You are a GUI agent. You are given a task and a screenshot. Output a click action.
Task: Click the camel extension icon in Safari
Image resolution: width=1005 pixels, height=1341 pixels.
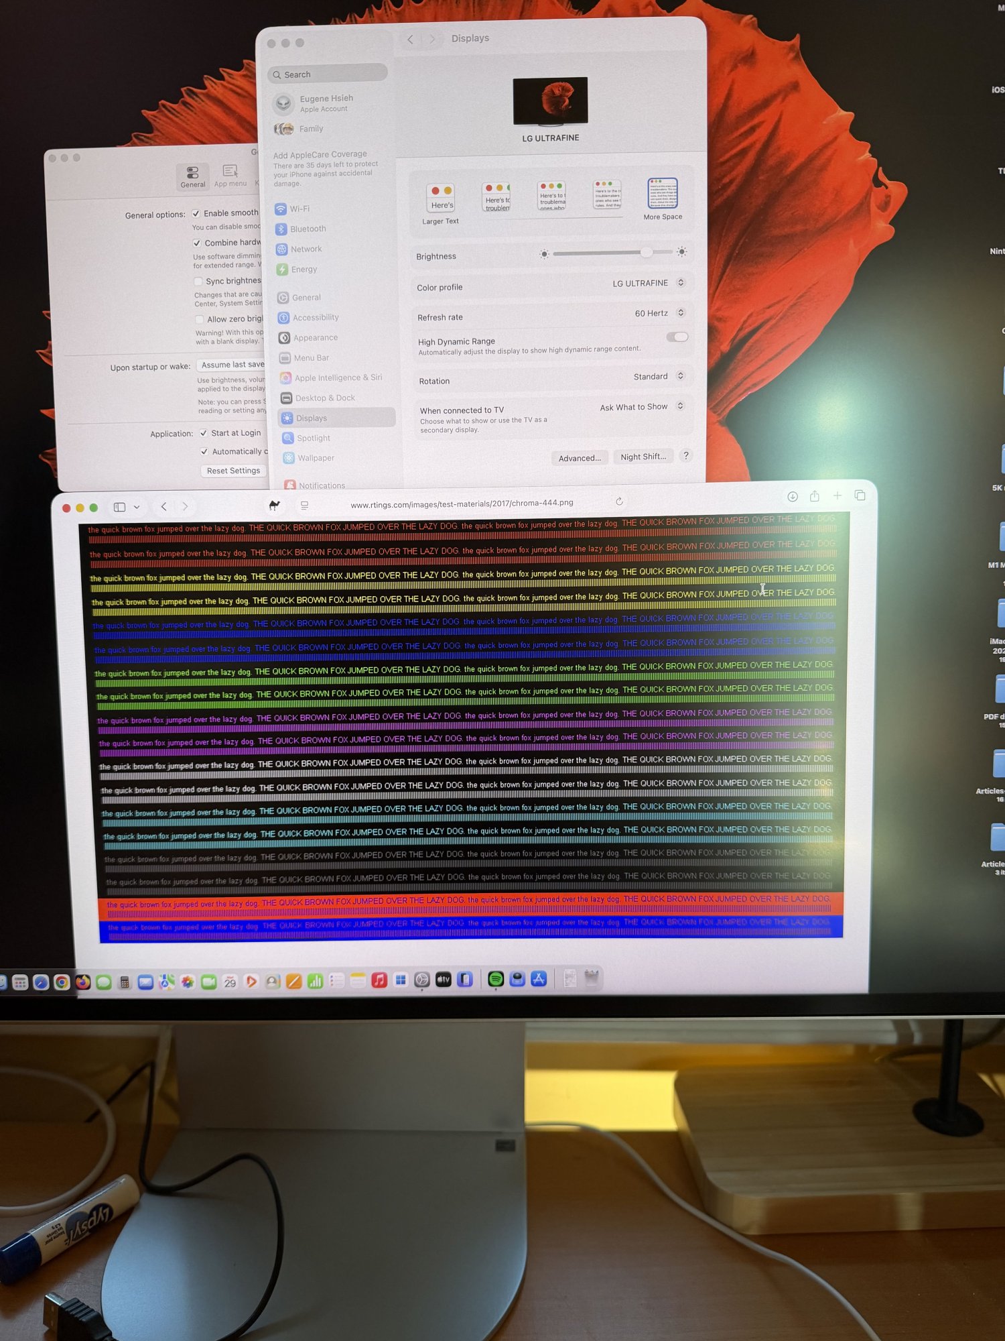(274, 506)
